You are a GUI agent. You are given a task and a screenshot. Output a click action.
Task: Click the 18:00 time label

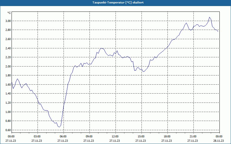click(167, 137)
